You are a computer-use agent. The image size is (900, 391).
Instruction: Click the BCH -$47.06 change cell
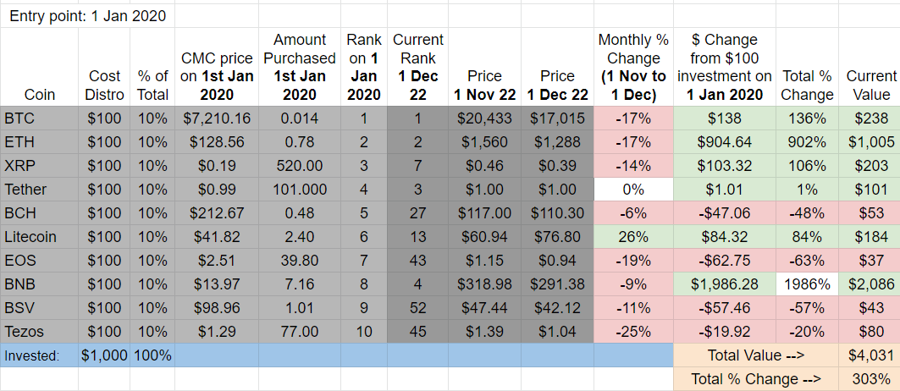point(725,213)
